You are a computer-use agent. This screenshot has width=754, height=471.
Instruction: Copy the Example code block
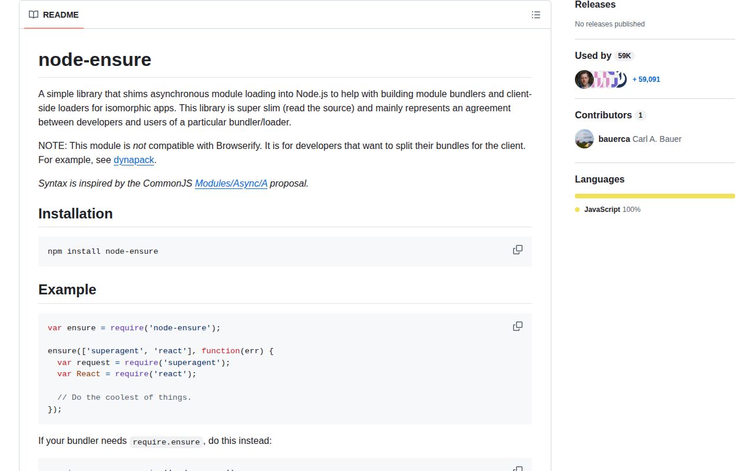click(517, 326)
